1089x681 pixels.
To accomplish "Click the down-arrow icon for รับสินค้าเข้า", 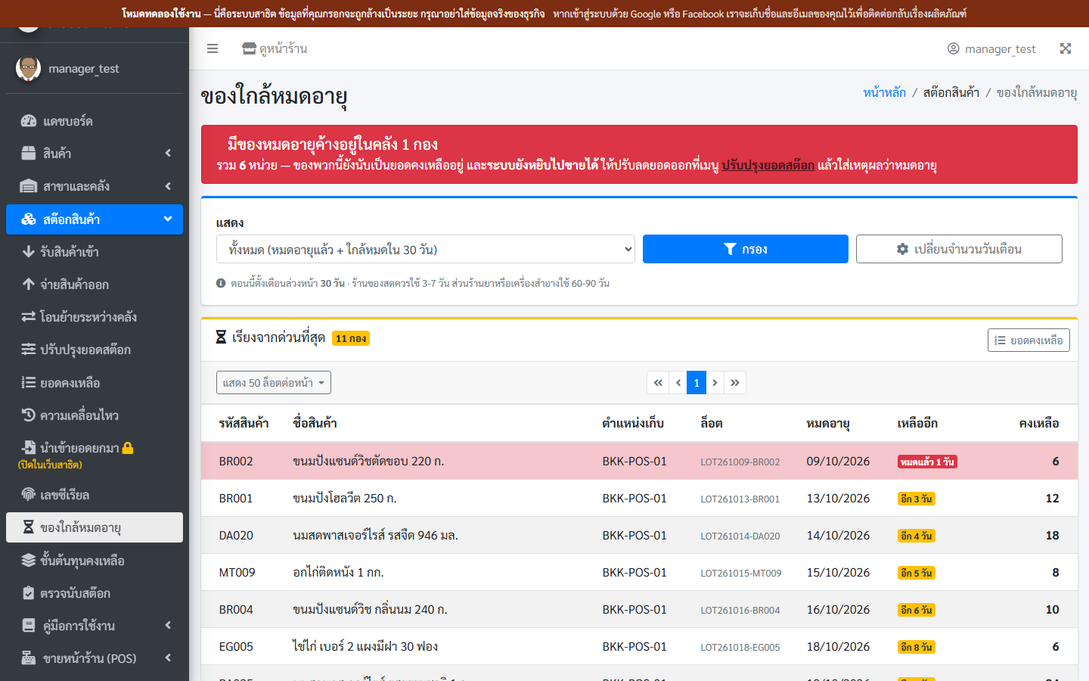I will [x=29, y=251].
